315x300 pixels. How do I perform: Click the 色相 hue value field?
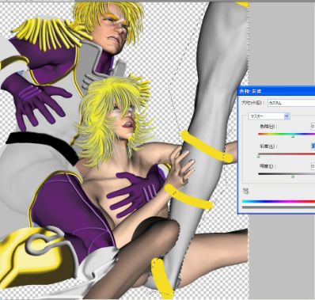(x=313, y=127)
